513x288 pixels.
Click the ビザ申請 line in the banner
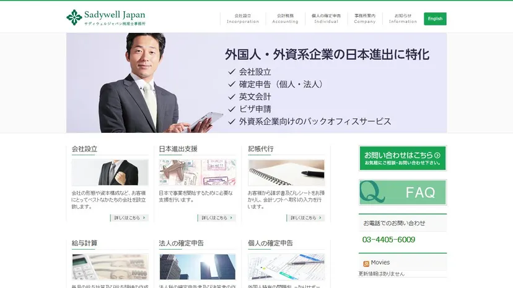(x=255, y=109)
